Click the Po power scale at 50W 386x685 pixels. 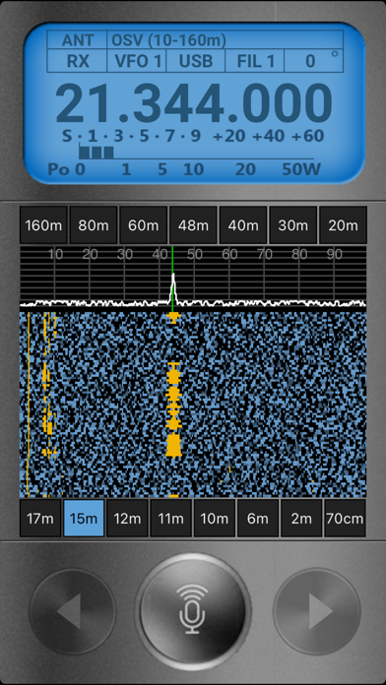click(301, 169)
